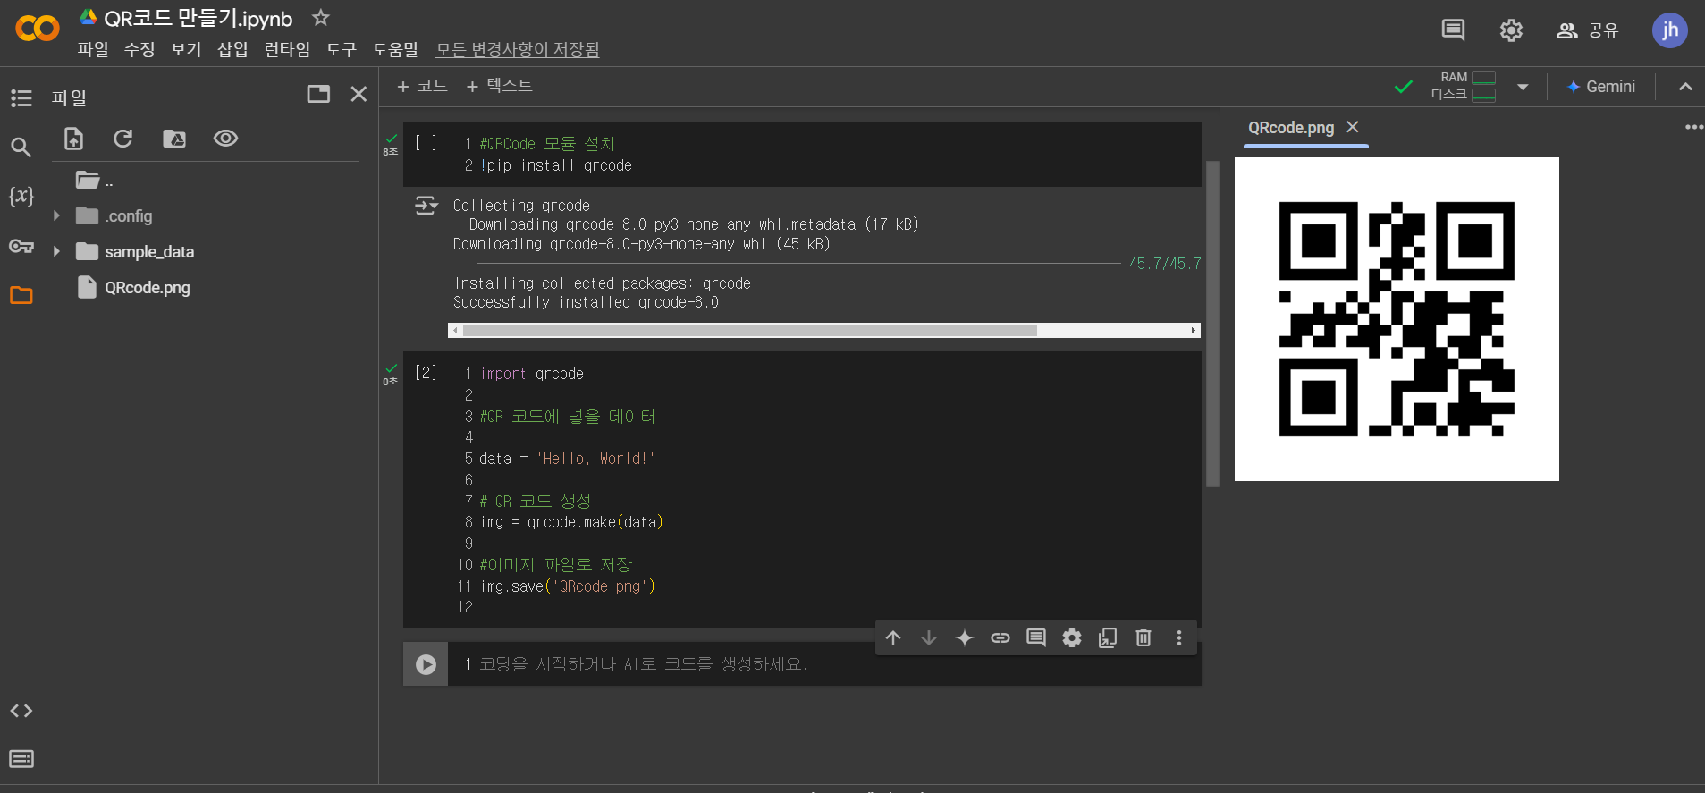Screen dimensions: 1705x793
Task: Refresh the file browser
Action: [123, 139]
